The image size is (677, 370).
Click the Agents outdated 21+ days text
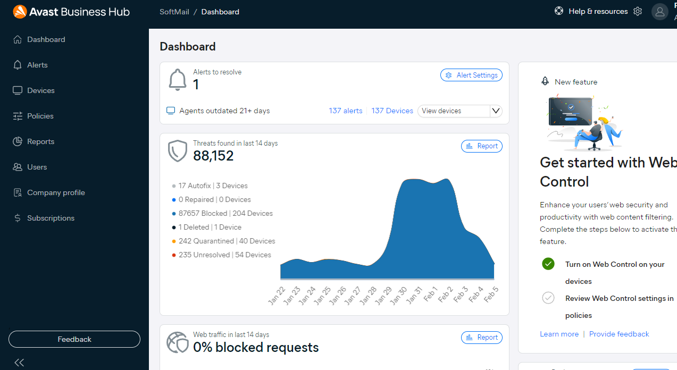(224, 111)
